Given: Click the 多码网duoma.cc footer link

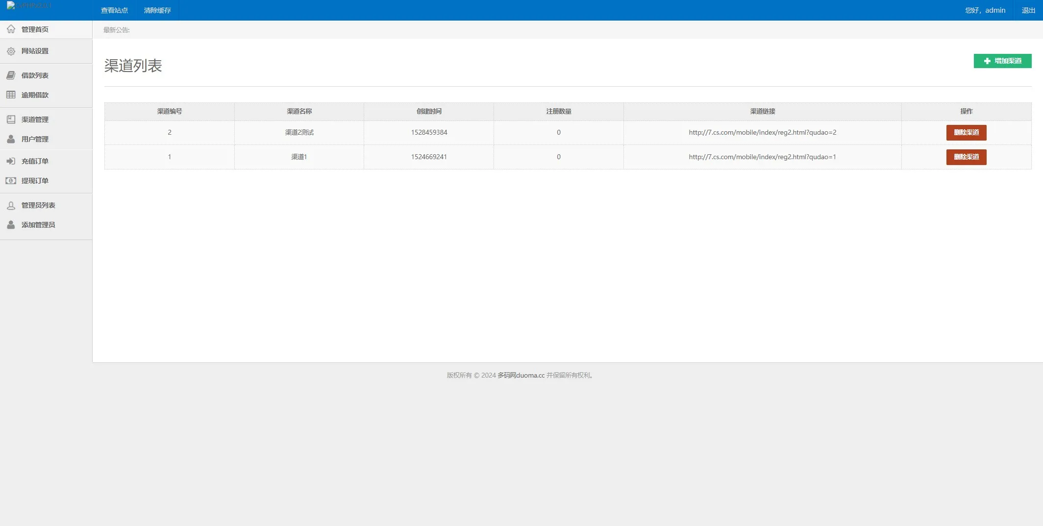Looking at the screenshot, I should tap(521, 376).
